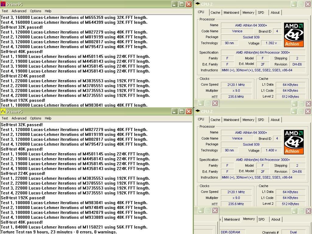Click the Prime95 icon in the upper Prime95 title bar
Screen dimensions: 312x234
(x=3, y=4)
